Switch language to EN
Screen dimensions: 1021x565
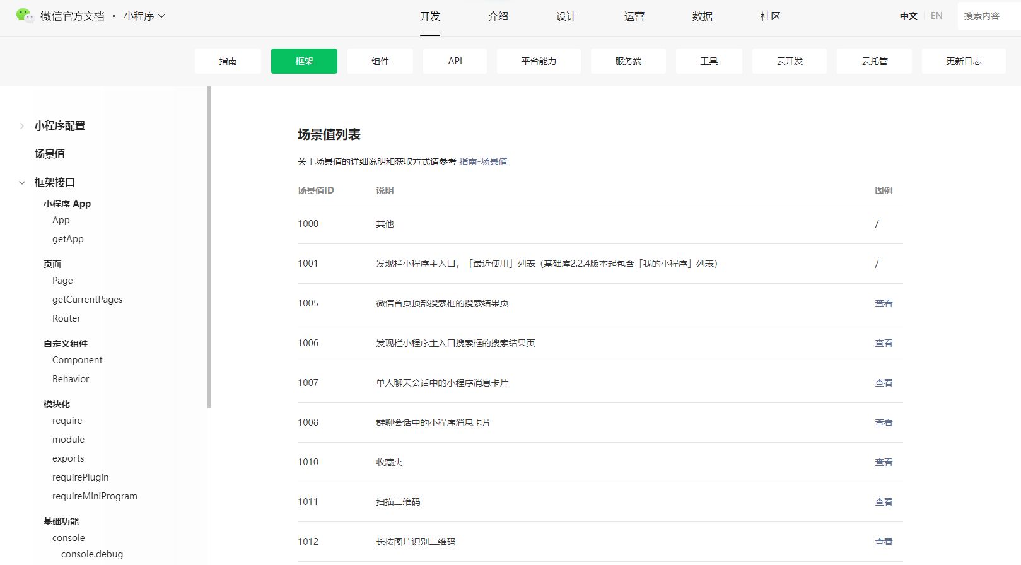point(936,16)
